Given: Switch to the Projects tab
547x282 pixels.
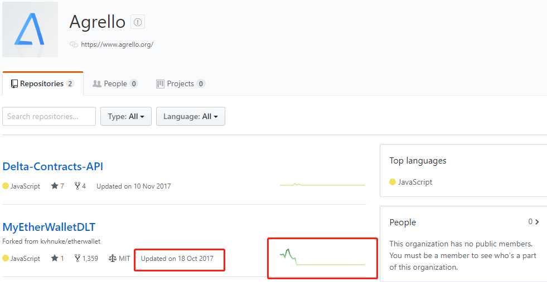Looking at the screenshot, I should (x=180, y=83).
